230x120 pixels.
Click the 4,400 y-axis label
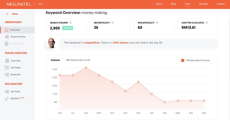(x=55, y=69)
